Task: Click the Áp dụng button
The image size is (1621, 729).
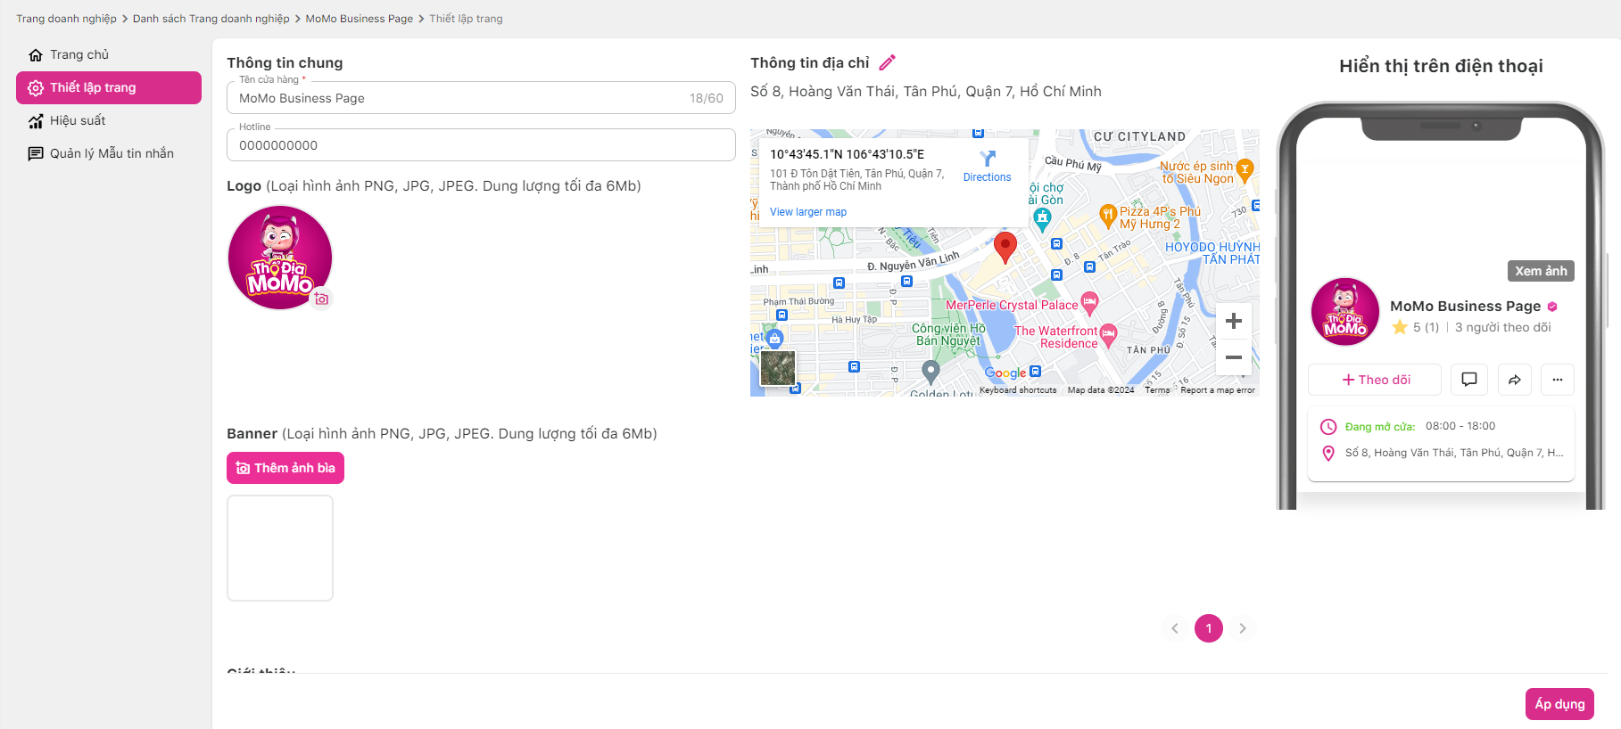Action: coord(1559,704)
